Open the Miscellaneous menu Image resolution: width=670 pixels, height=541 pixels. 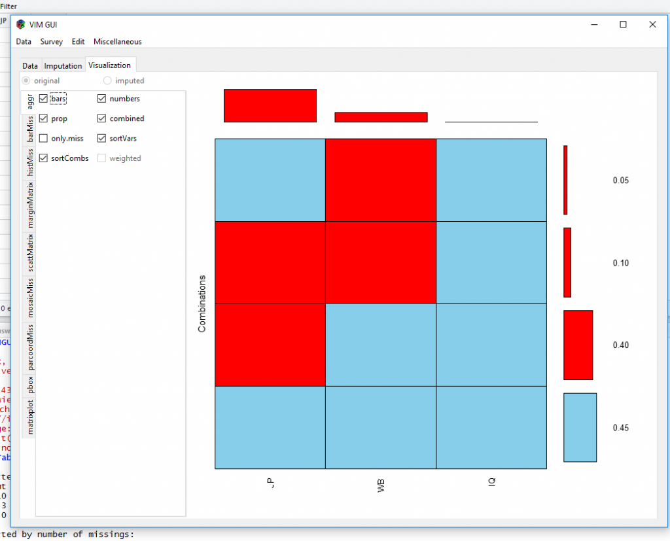coord(118,41)
